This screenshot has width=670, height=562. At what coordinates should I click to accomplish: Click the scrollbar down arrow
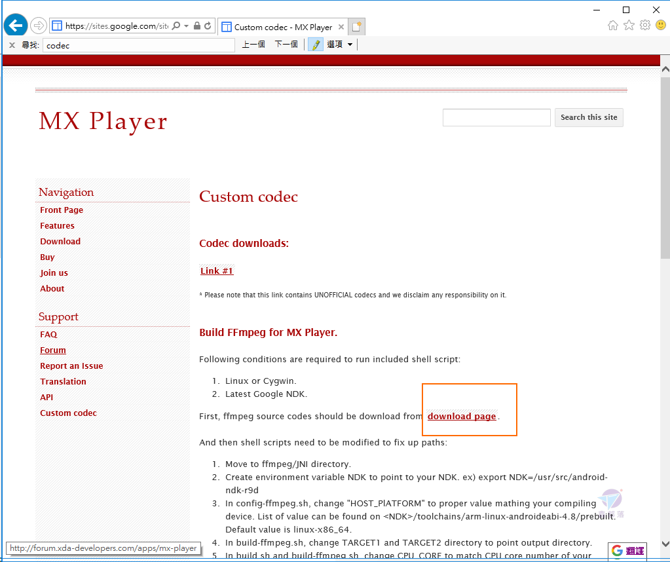coord(665,544)
